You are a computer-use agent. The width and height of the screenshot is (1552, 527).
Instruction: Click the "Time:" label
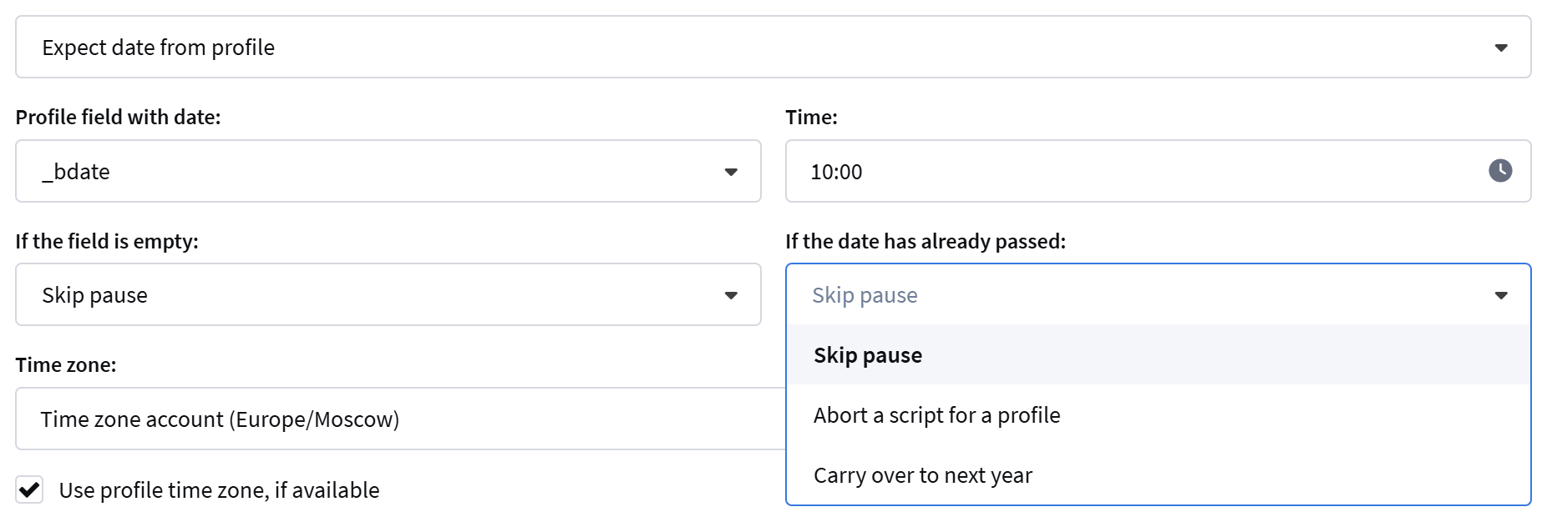click(x=811, y=118)
